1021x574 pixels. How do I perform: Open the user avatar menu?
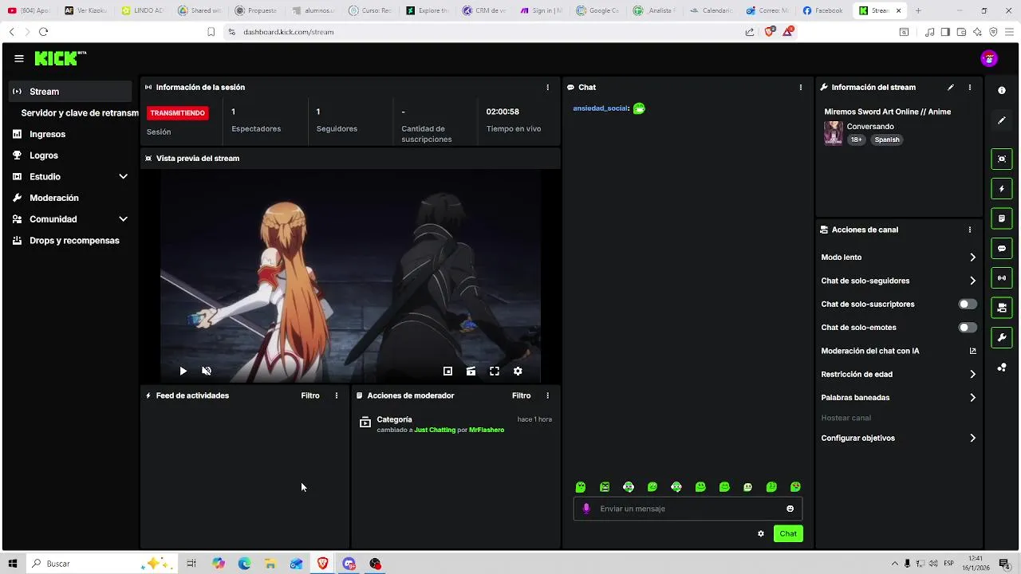pyautogui.click(x=989, y=58)
